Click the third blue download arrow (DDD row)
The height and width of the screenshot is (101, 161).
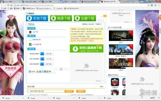(x=42, y=64)
